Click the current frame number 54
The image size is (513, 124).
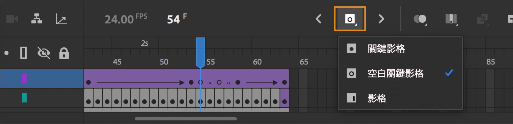[x=173, y=19]
